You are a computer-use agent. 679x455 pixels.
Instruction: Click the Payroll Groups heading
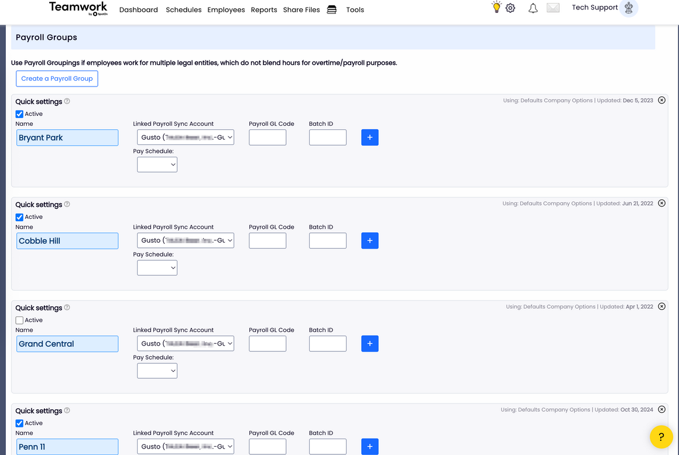click(x=46, y=37)
